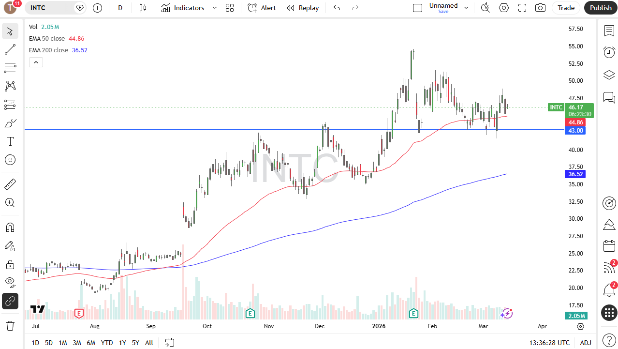Toggle the drawings link sync tool
This screenshot has height=349, width=618.
[x=10, y=301]
